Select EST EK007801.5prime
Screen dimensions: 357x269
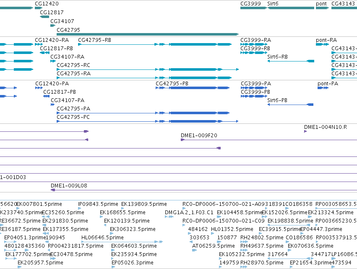click(39, 204)
